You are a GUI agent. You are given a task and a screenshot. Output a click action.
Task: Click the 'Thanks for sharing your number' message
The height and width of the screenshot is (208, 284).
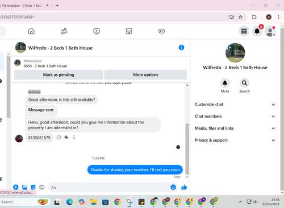[x=135, y=169]
